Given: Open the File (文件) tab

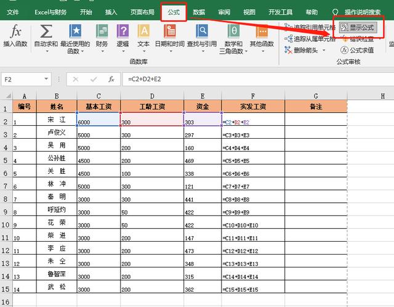Looking at the screenshot, I should (12, 12).
